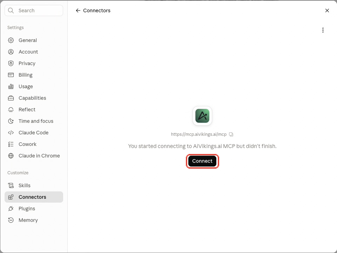337x253 pixels.
Task: Click the Billing card icon
Action: click(x=11, y=75)
